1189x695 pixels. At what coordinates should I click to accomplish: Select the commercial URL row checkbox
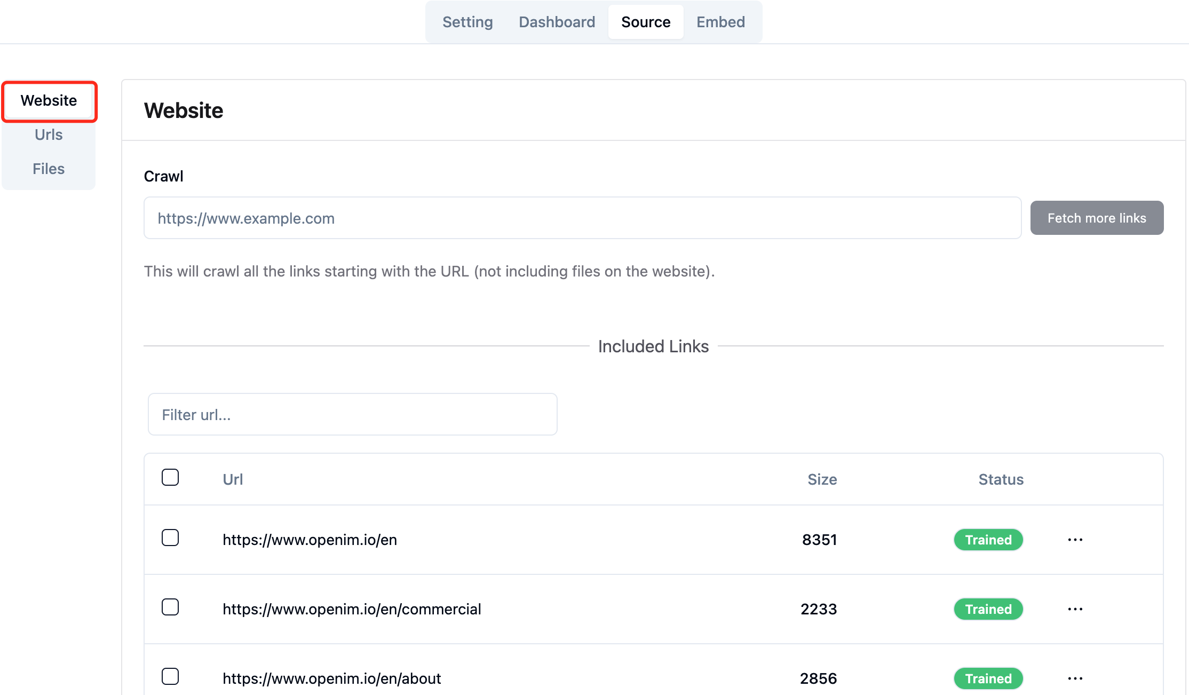point(170,607)
